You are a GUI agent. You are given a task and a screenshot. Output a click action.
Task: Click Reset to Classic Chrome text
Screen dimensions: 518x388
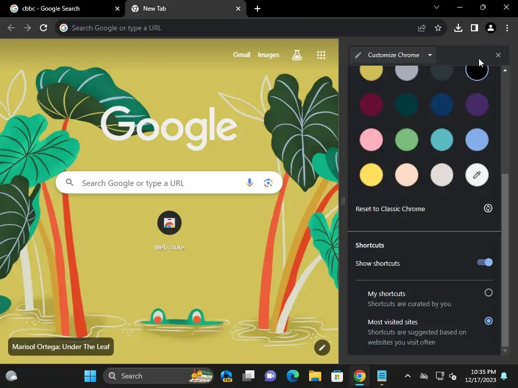(390, 209)
